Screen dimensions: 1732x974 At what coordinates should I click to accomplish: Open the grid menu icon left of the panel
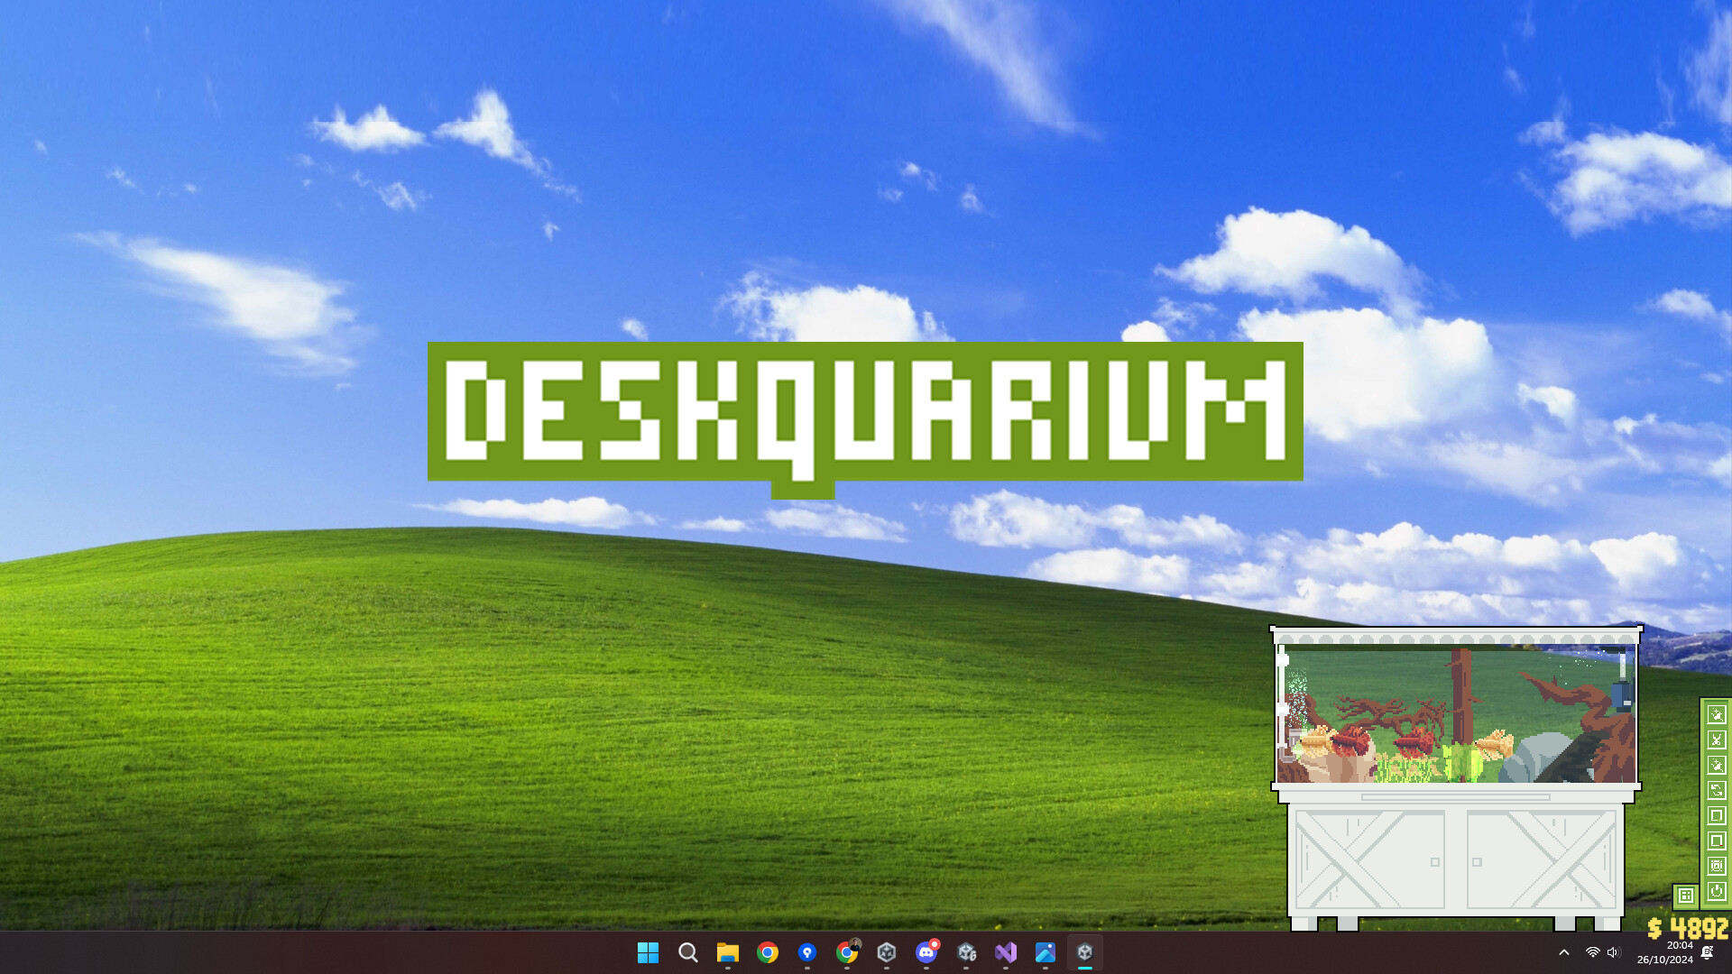tap(1685, 896)
